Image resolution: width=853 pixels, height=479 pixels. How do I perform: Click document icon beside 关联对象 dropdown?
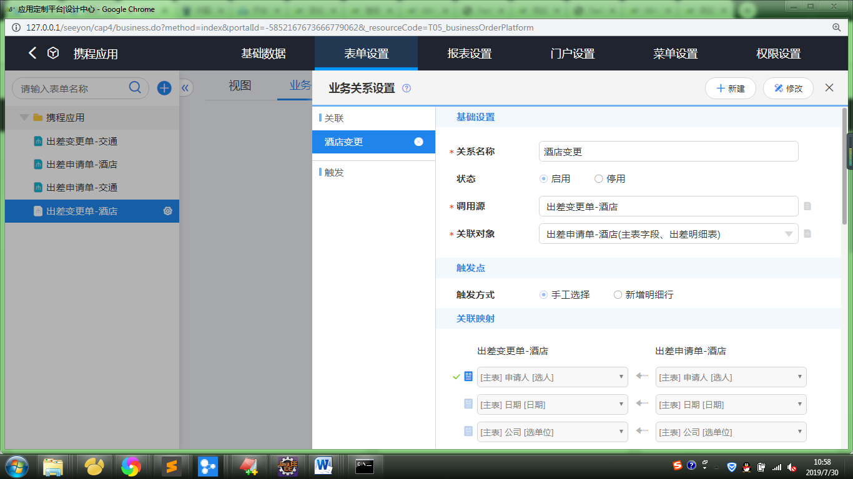point(807,234)
